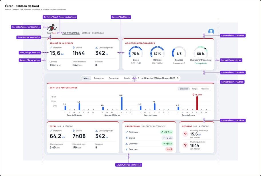Advance to the next period with the right chevron
This screenshot has height=176, width=261.
[x=178, y=78]
